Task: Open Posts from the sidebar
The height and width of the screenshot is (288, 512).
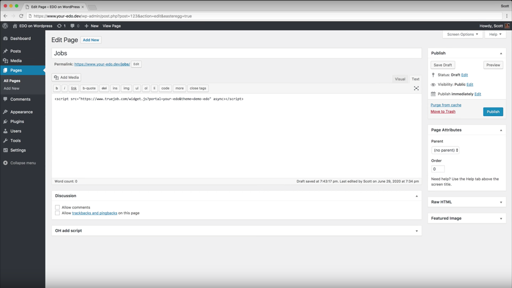Action: [x=15, y=51]
